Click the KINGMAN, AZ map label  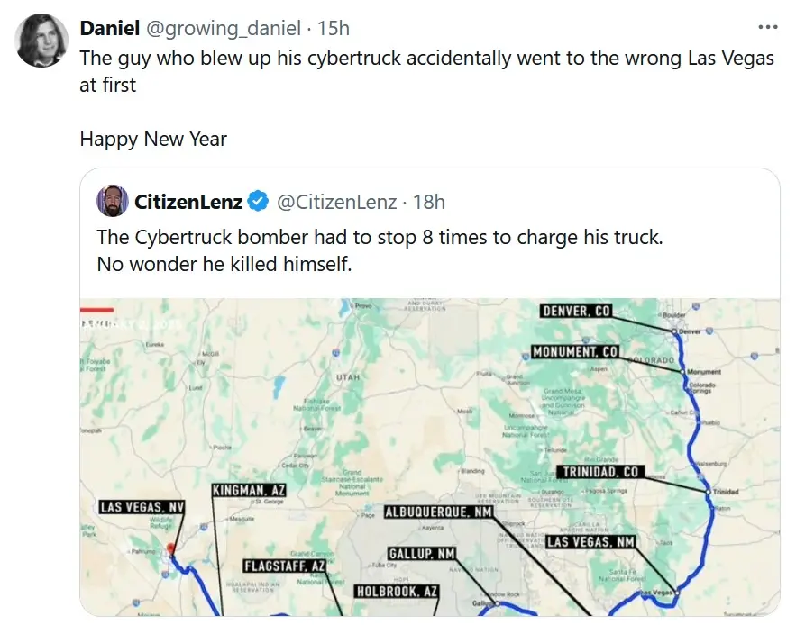pos(249,490)
